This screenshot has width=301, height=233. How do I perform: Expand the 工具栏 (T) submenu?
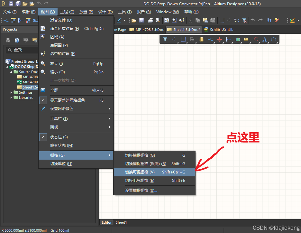76,119
